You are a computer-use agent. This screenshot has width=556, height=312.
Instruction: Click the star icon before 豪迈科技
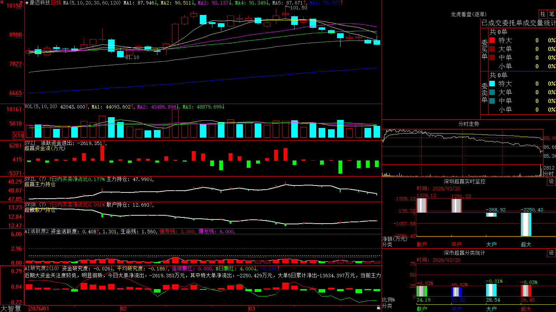27,3
